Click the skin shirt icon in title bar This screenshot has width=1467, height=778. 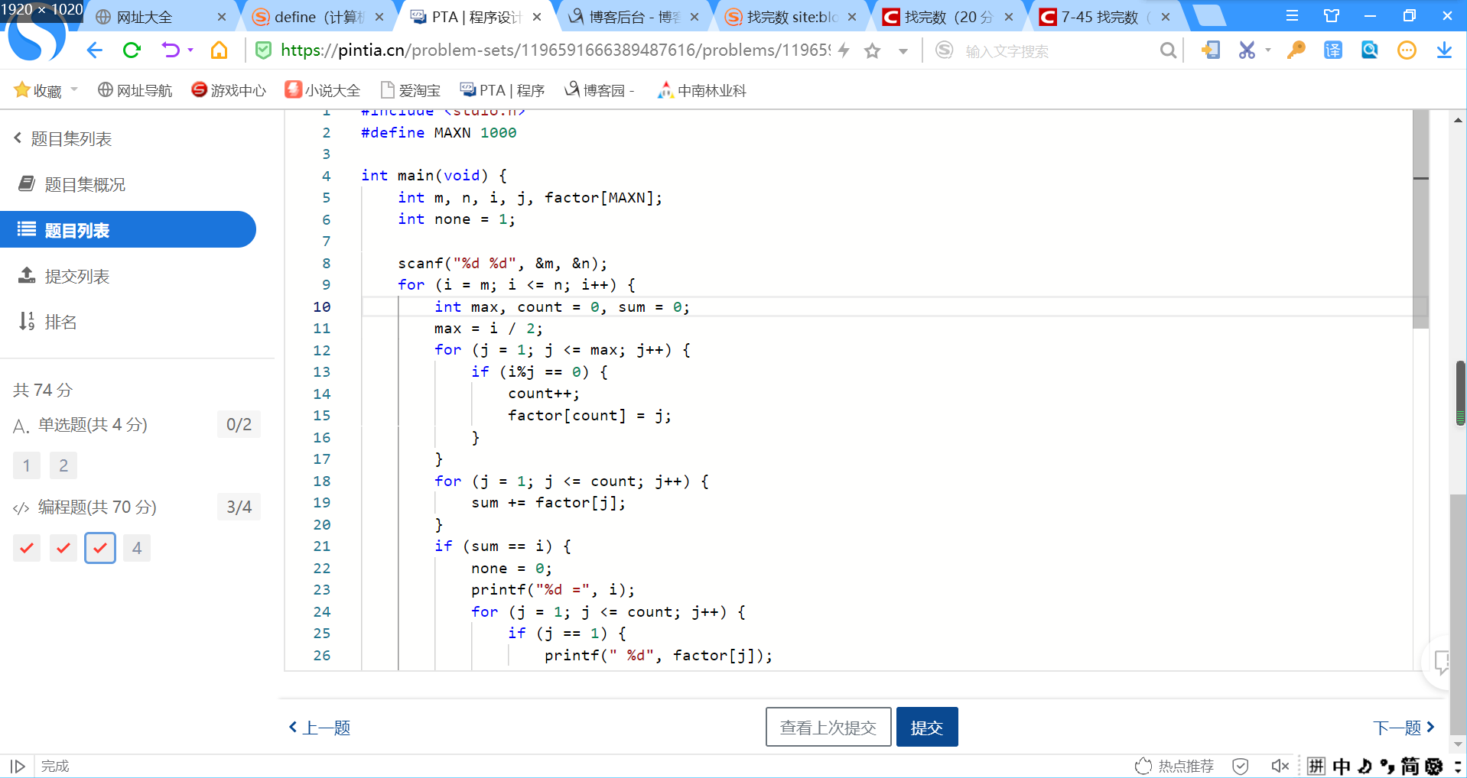click(1332, 16)
